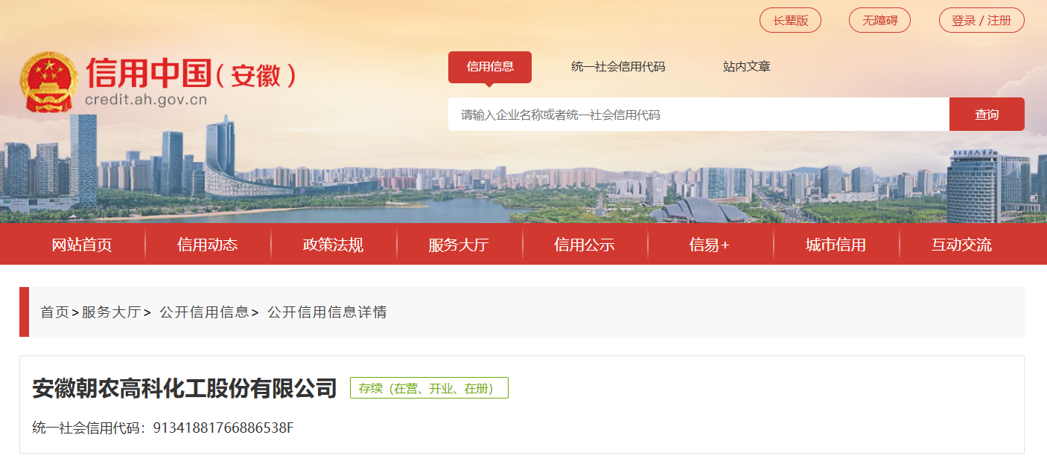Click the red 查询 search button
Viewport: 1047px width, 461px height.
click(x=987, y=115)
